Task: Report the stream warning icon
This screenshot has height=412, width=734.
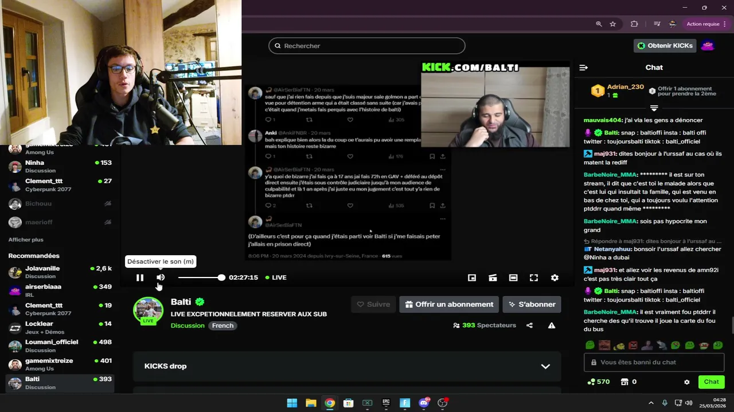Action: 552,326
